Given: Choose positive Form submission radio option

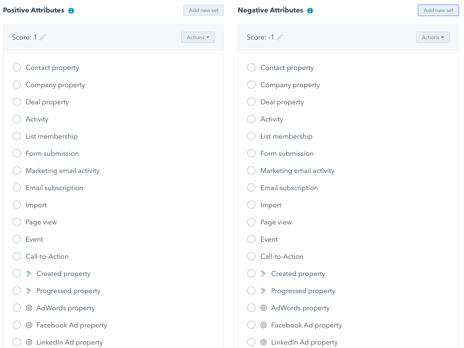Looking at the screenshot, I should (x=17, y=154).
